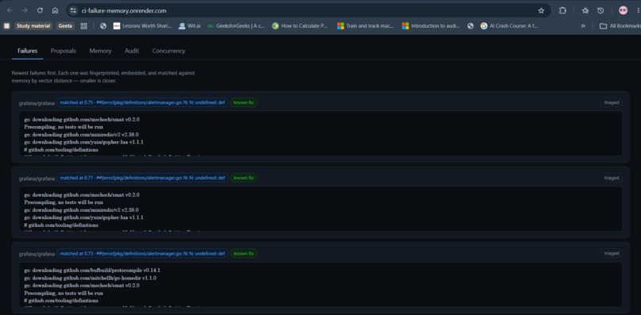The width and height of the screenshot is (641, 315).
Task: Open the browser three-dot menu
Action: (638, 10)
